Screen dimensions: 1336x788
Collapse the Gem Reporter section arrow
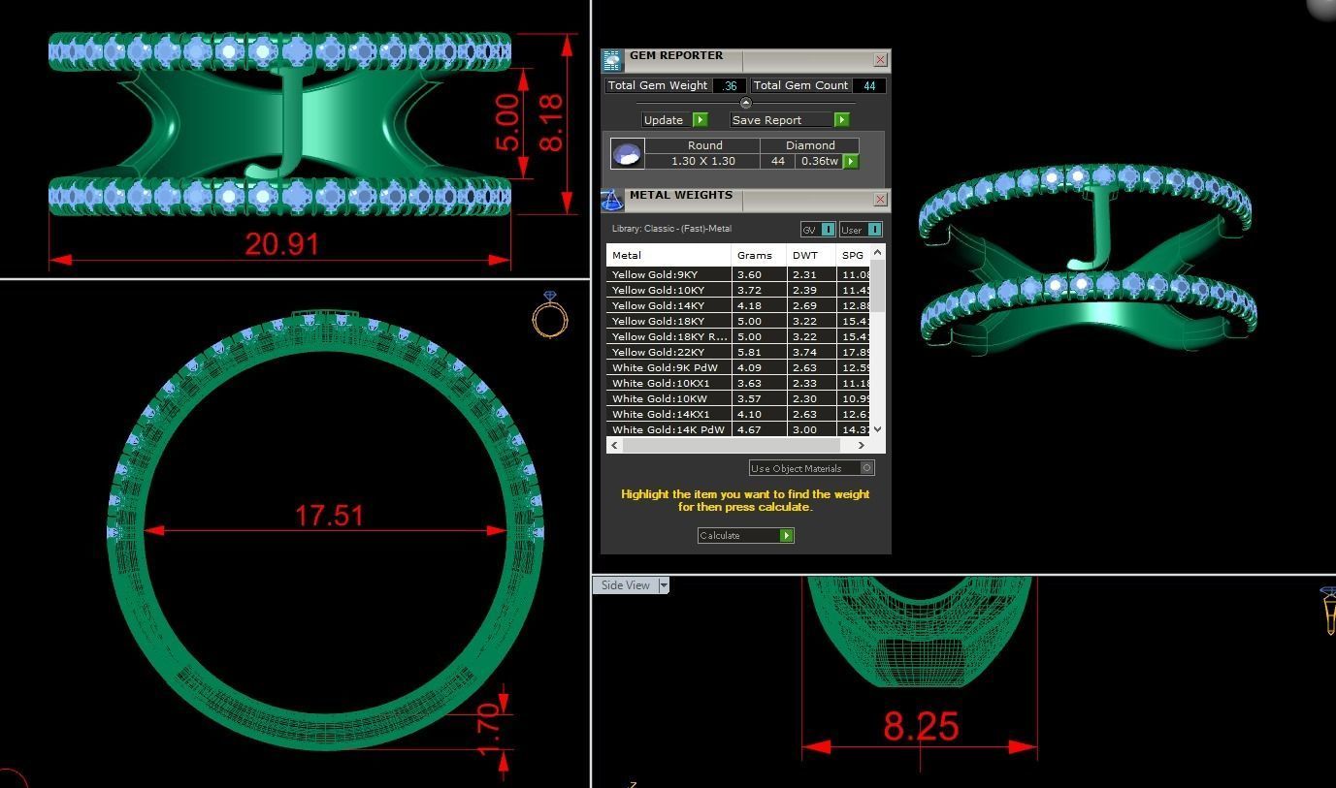pos(745,103)
